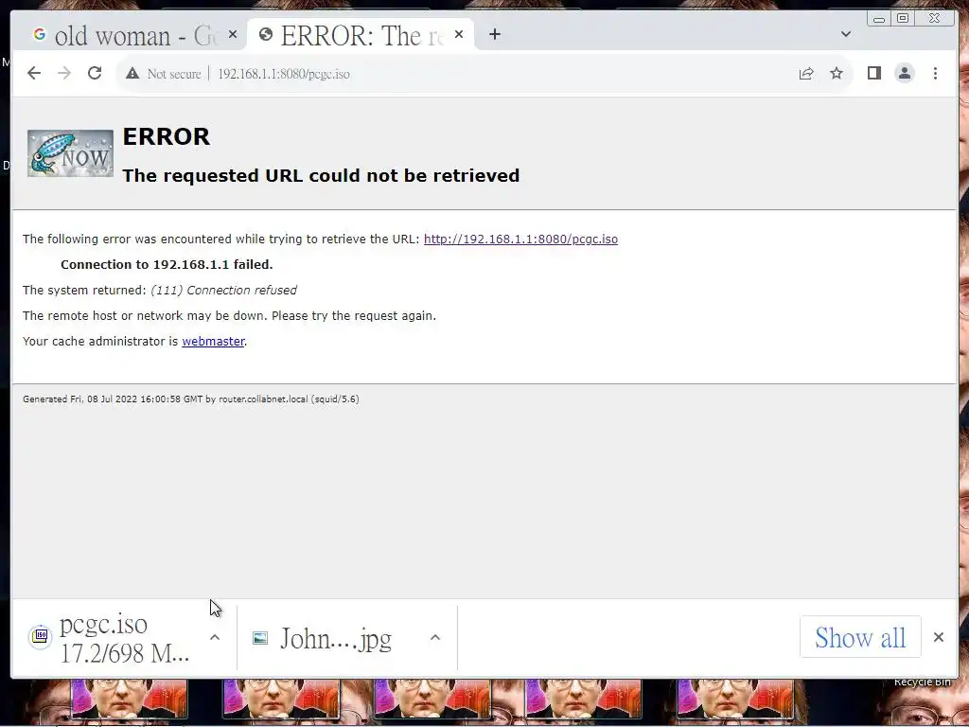969x727 pixels.
Task: Open the profile avatar menu
Action: tap(904, 74)
